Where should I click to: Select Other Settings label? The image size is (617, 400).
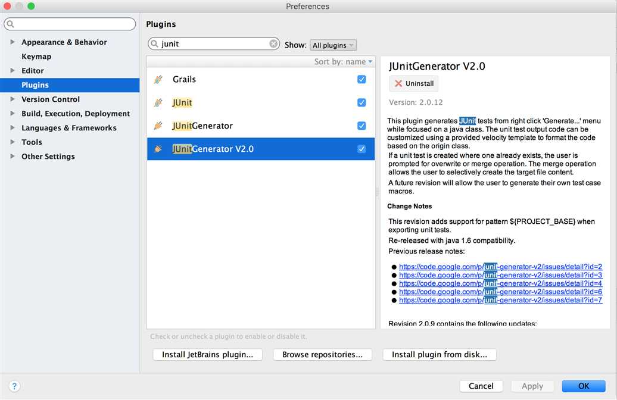(48, 156)
